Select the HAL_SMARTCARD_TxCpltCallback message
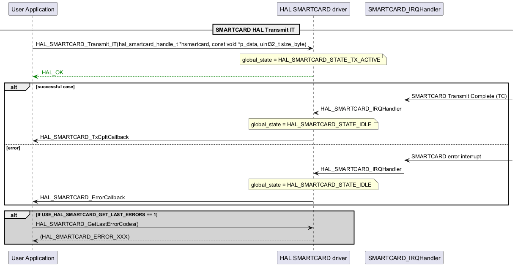515x266 pixels. pyautogui.click(x=84, y=137)
